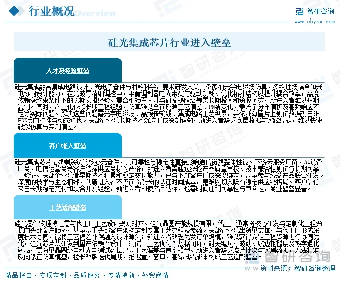Click the 硅光集成芯片行业进入壁垒 title banner

point(169,42)
